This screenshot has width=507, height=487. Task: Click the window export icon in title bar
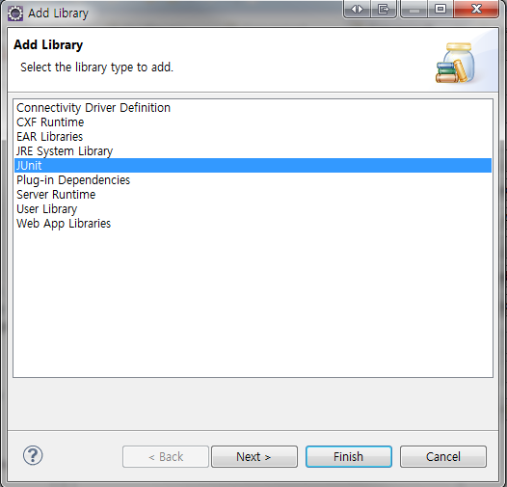(x=384, y=9)
